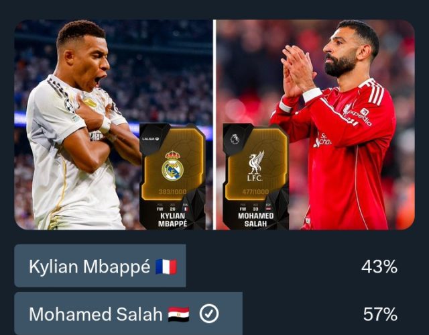
Task: Click the KYLIAN MBAPPÉ name on the gold card
Action: pos(173,220)
